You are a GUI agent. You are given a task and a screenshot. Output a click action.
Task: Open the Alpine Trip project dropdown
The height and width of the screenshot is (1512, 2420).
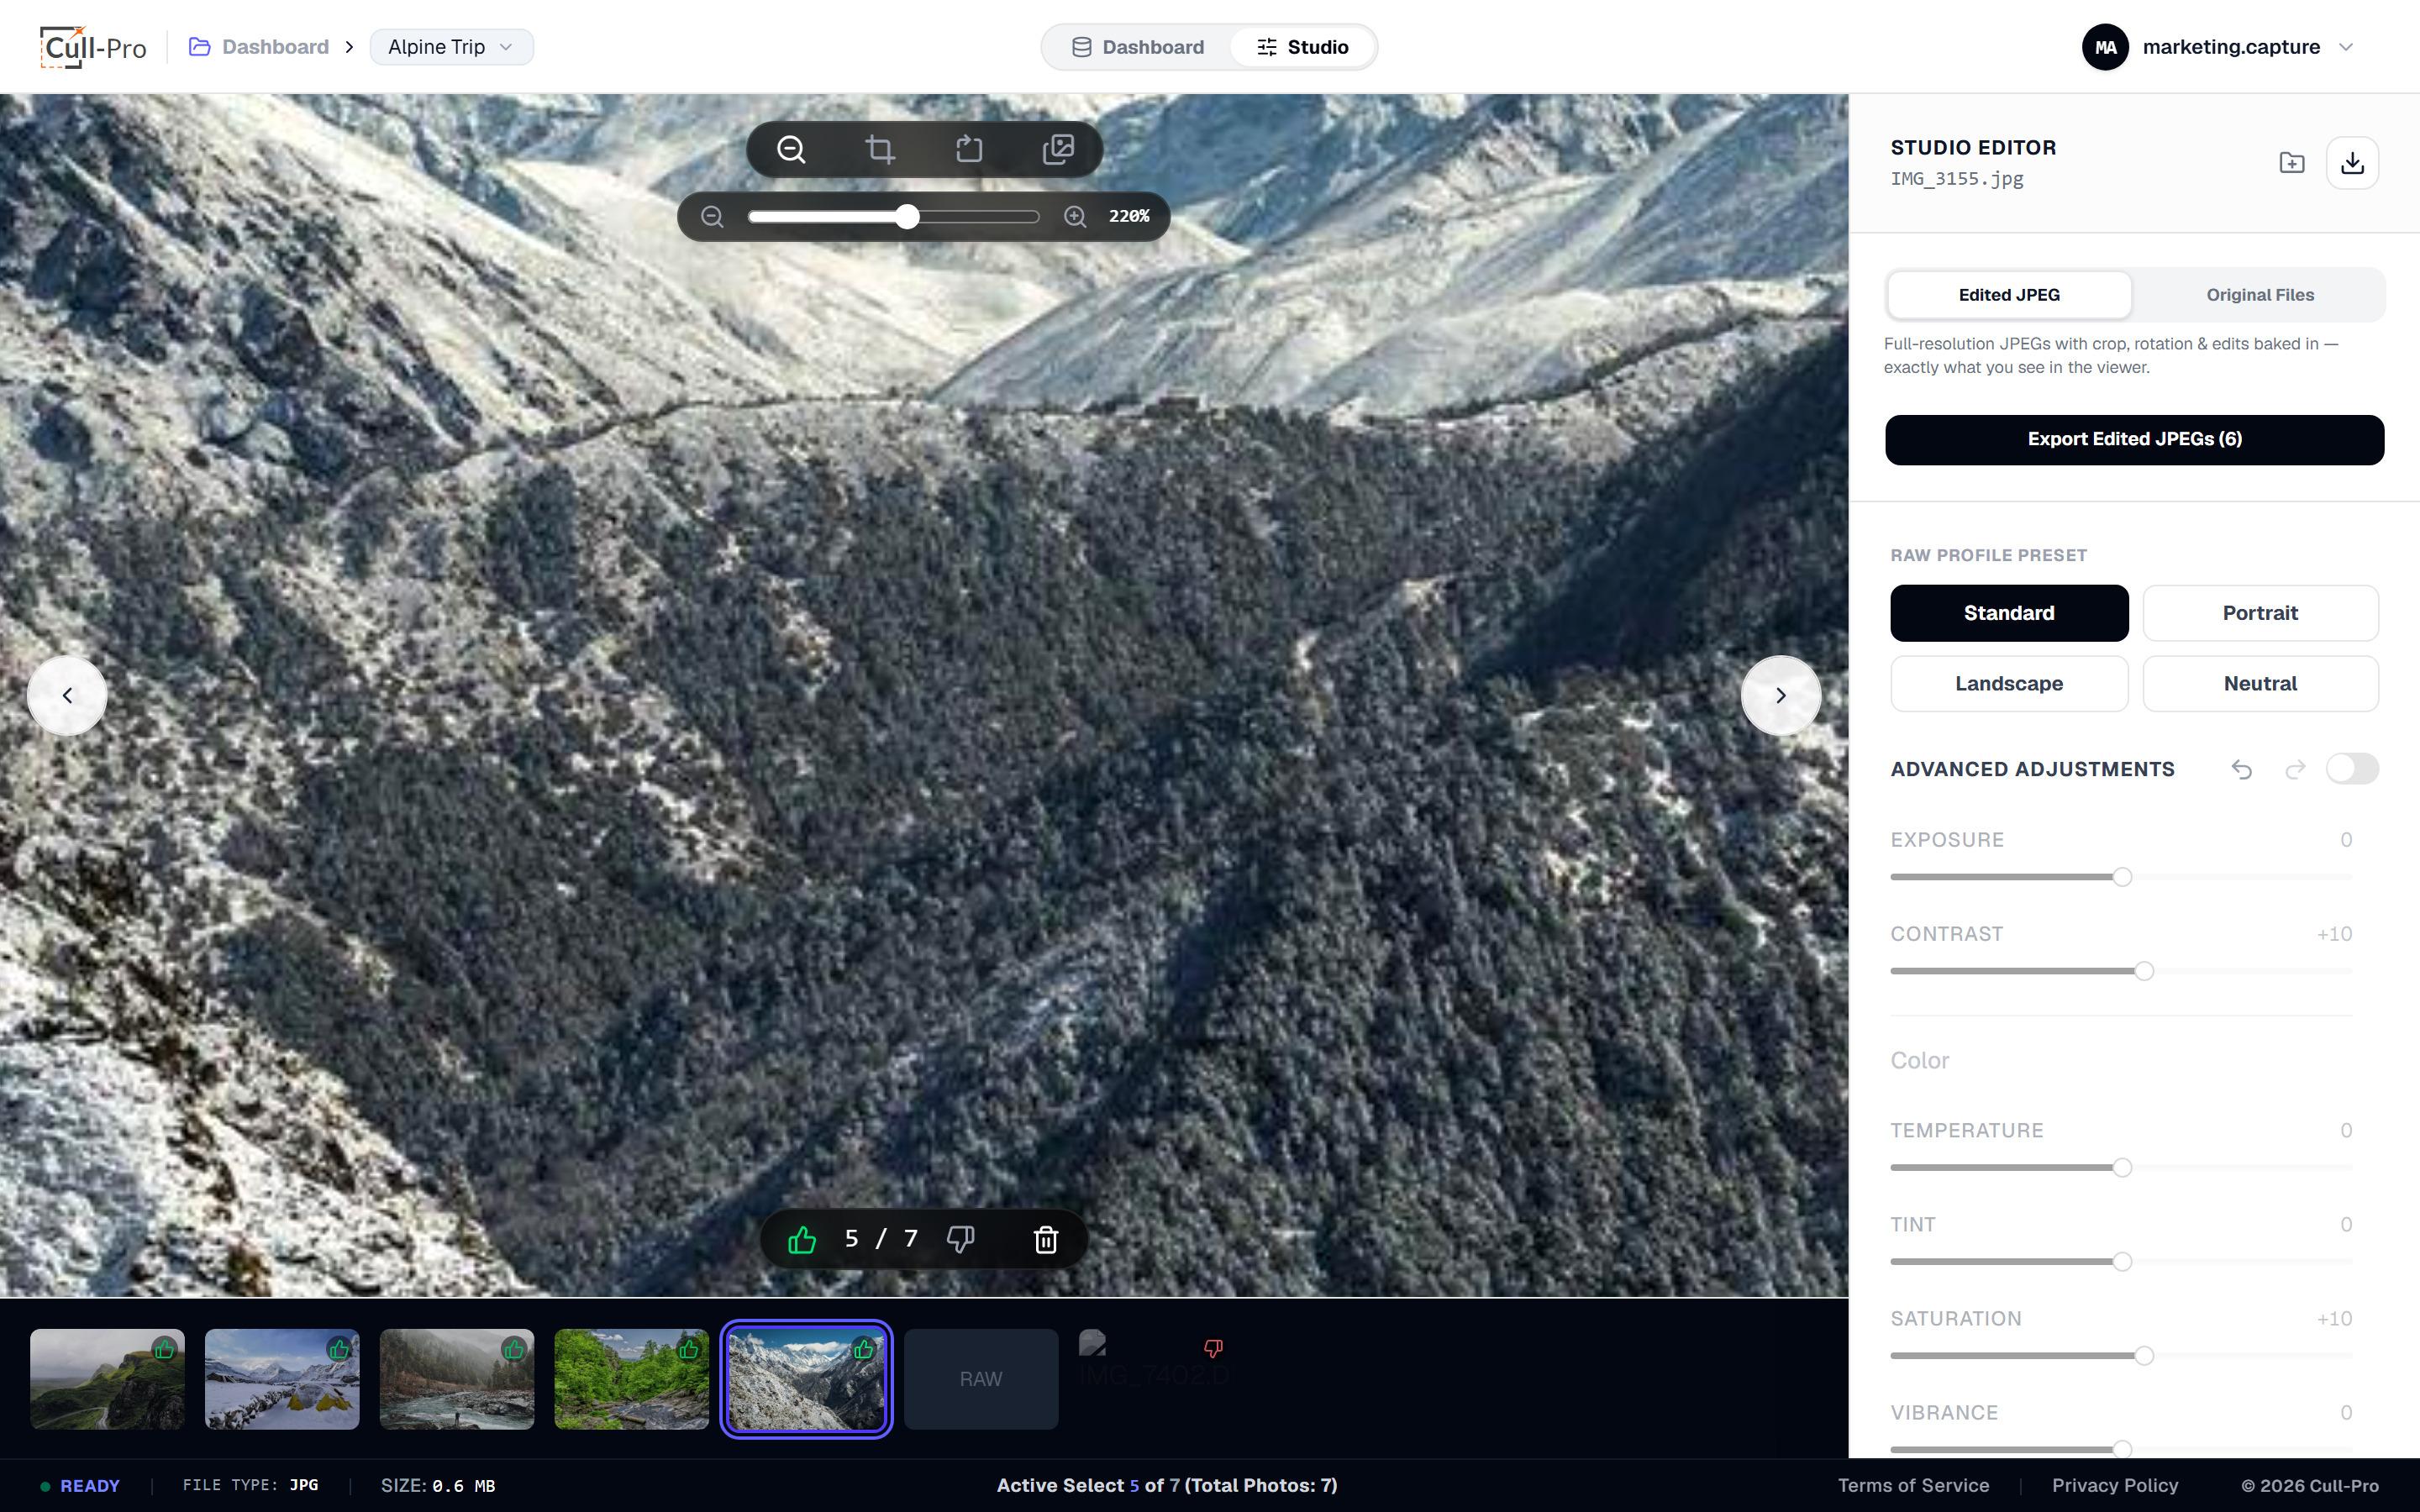point(451,47)
